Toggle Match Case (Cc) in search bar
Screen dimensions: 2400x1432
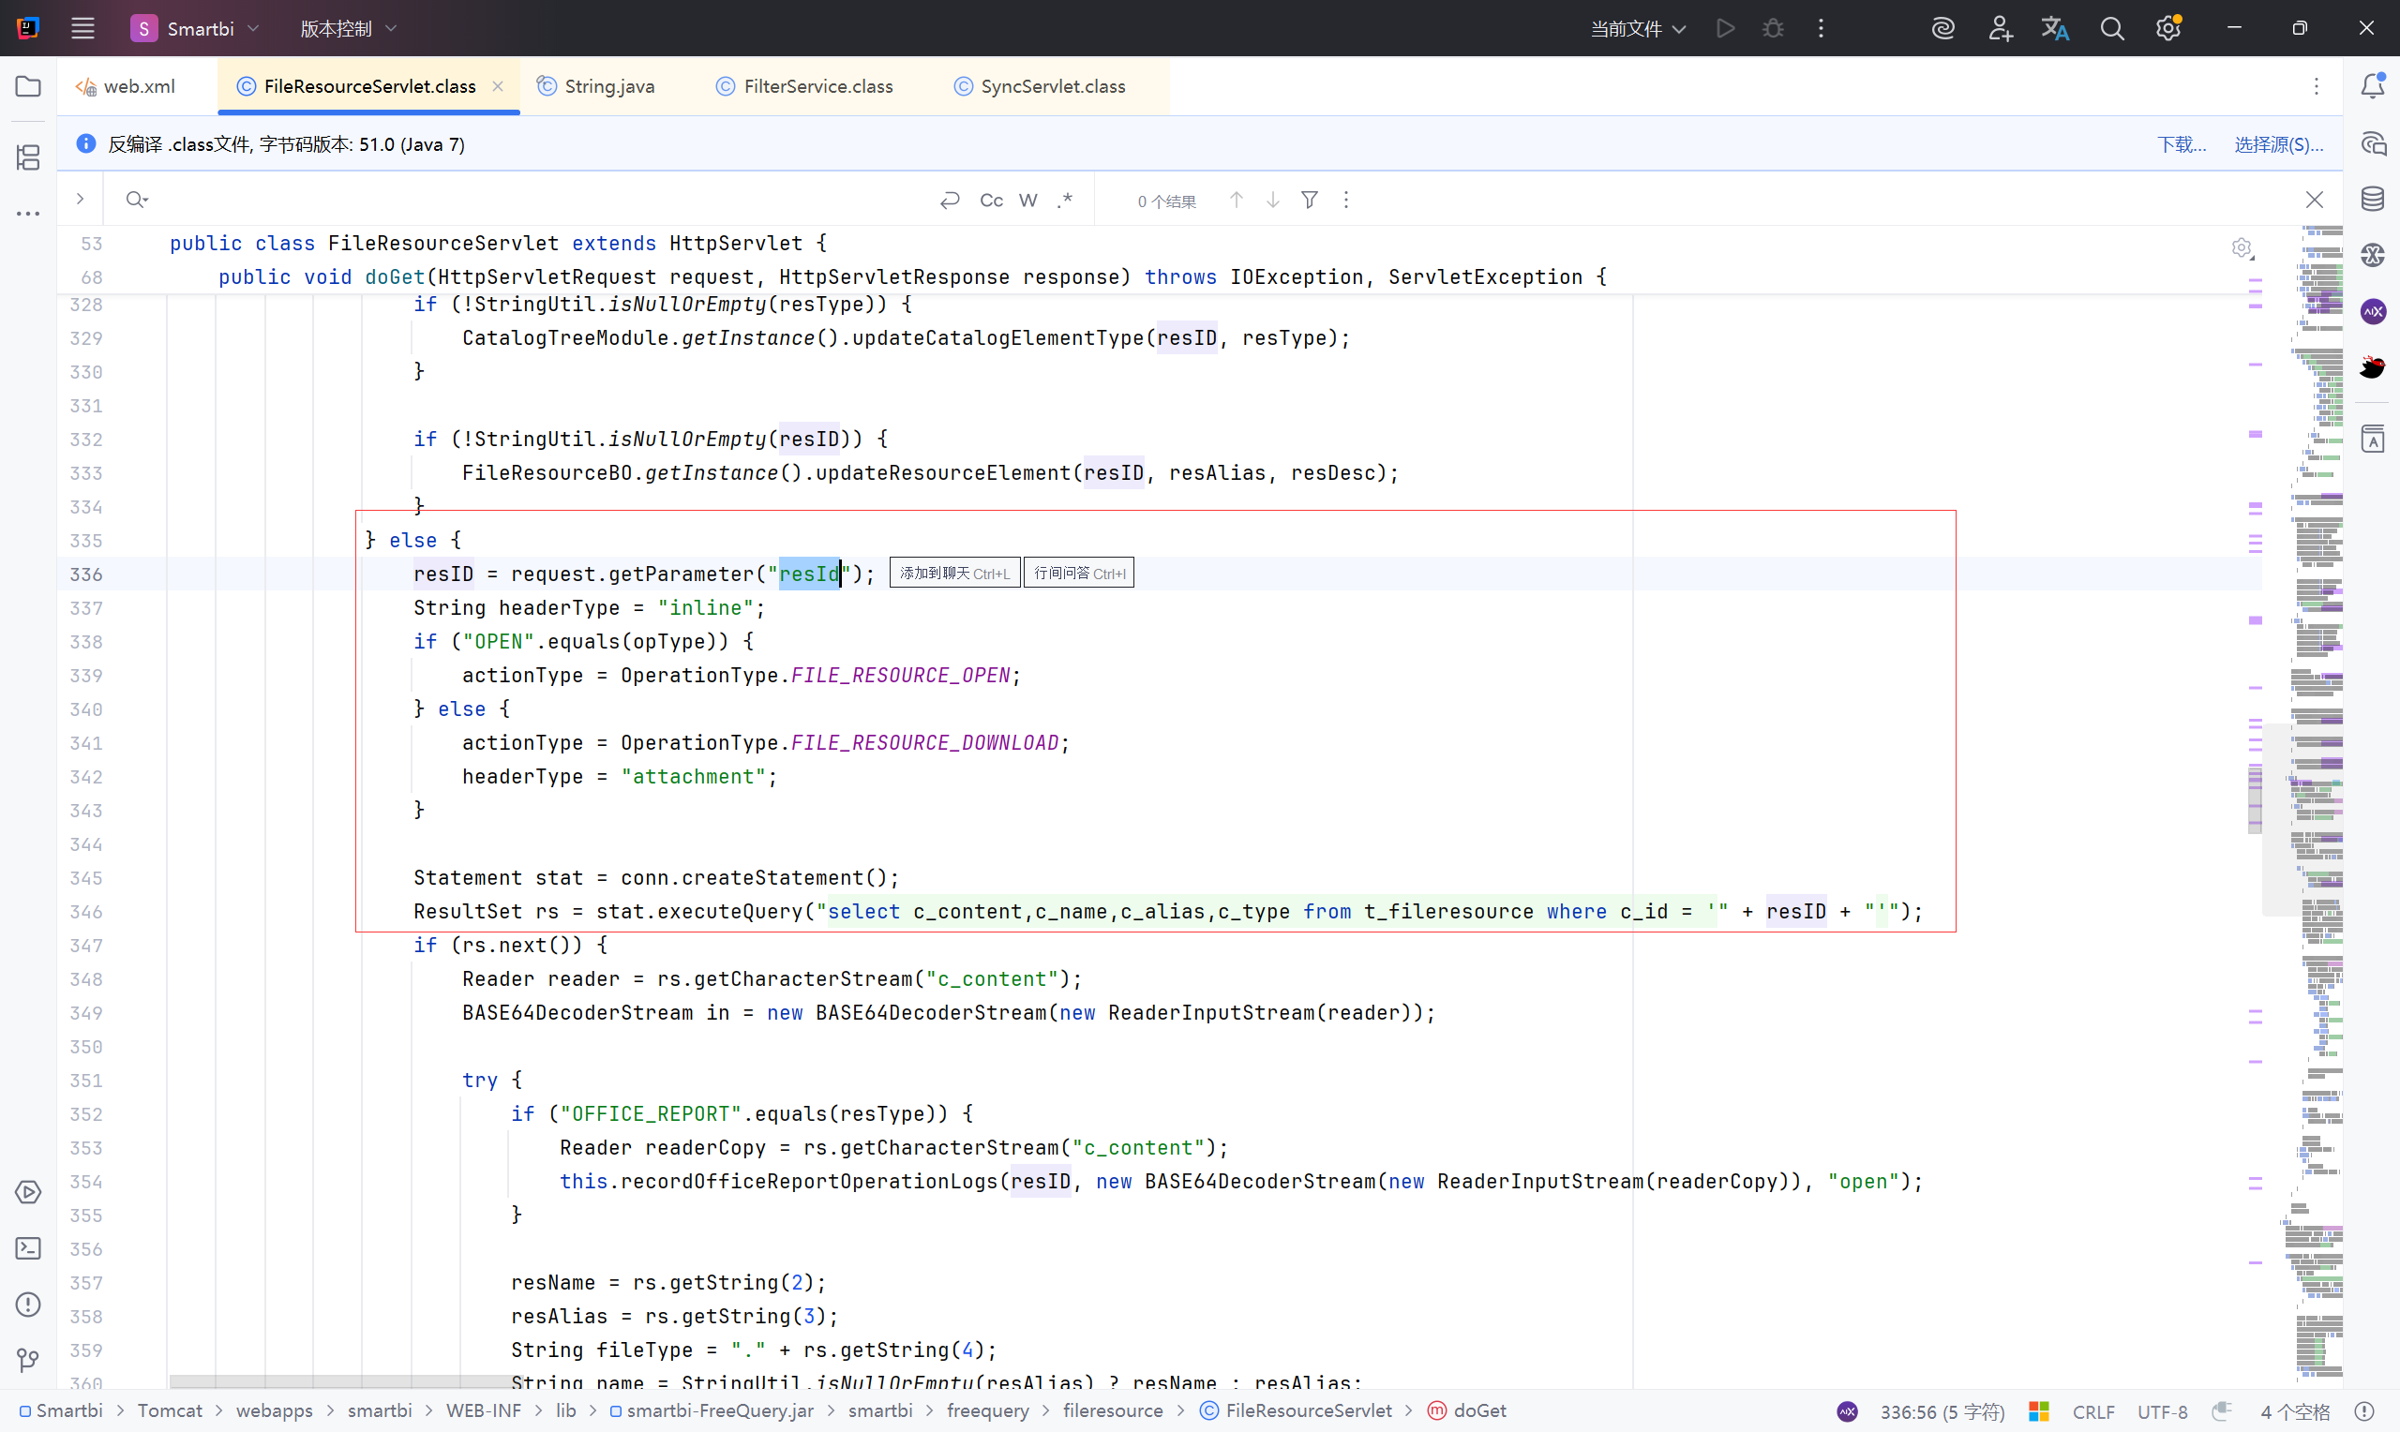991,200
